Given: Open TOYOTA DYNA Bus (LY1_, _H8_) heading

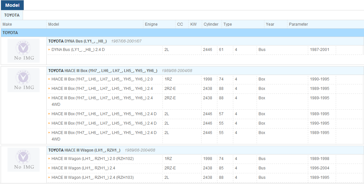Looking at the screenshot, I should point(78,41).
